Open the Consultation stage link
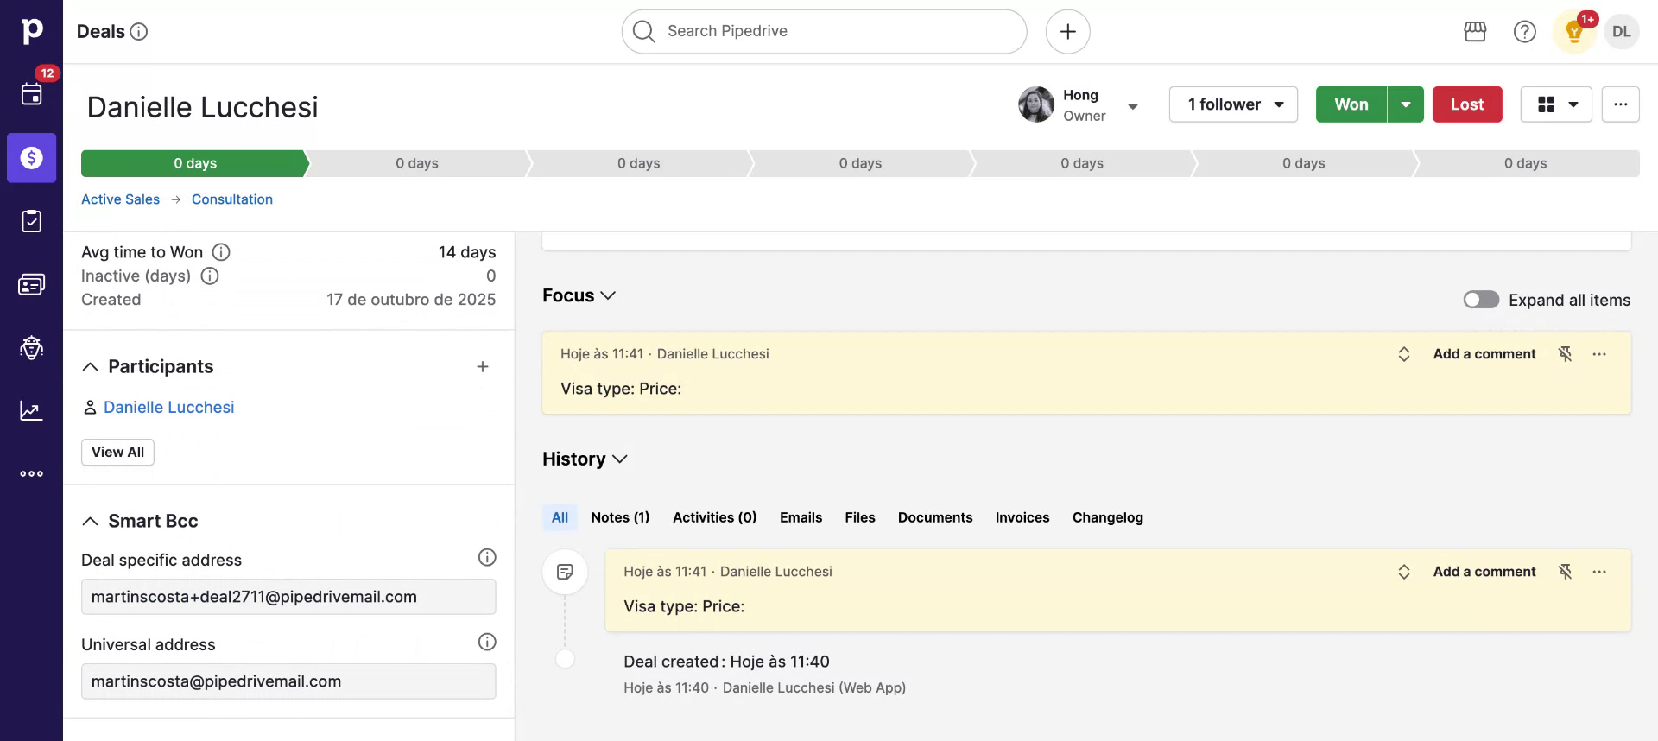This screenshot has height=741, width=1658. (232, 199)
